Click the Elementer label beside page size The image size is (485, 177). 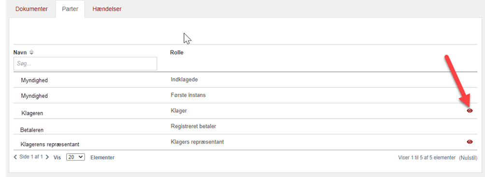click(102, 158)
